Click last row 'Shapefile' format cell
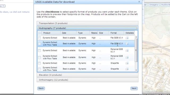The width and height of the screenshot is (170, 95). click(x=114, y=69)
